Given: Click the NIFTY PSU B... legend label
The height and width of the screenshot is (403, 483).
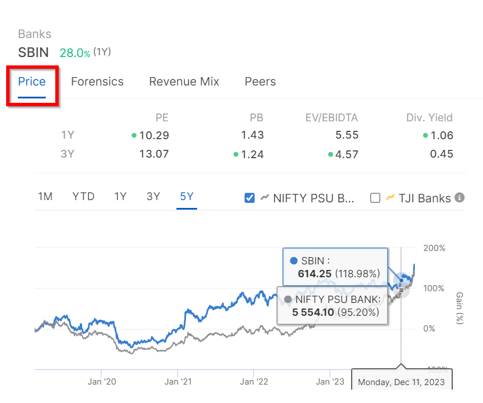Looking at the screenshot, I should click(x=314, y=198).
